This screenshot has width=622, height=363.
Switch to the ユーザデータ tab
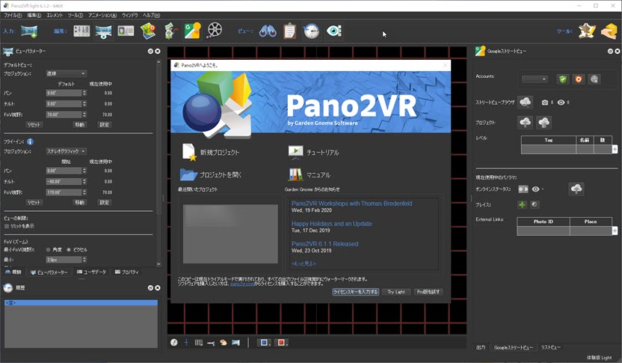(92, 272)
